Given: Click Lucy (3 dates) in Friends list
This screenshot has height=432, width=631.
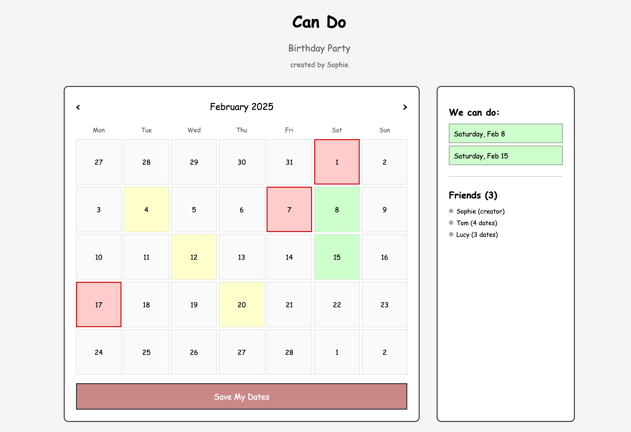Looking at the screenshot, I should click(x=477, y=235).
